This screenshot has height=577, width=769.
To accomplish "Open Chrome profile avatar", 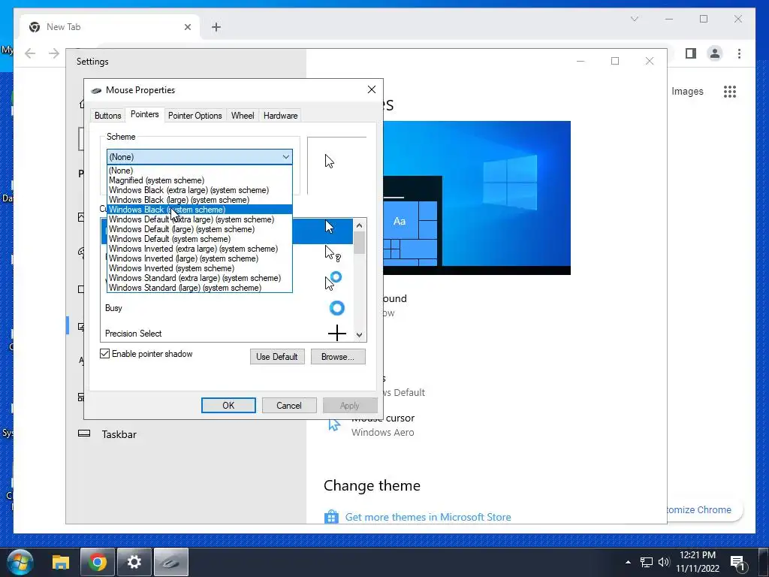I will 715,53.
